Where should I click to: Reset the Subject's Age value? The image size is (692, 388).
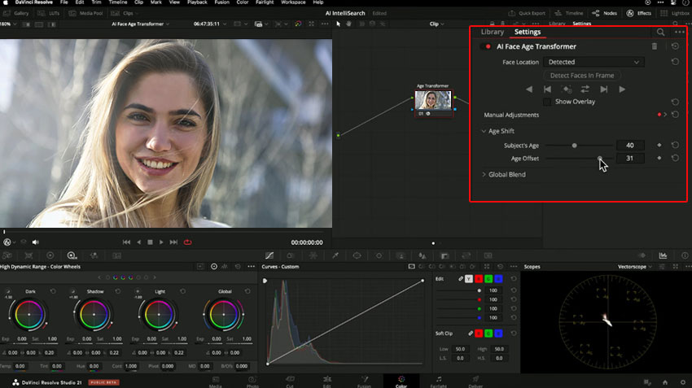[675, 145]
